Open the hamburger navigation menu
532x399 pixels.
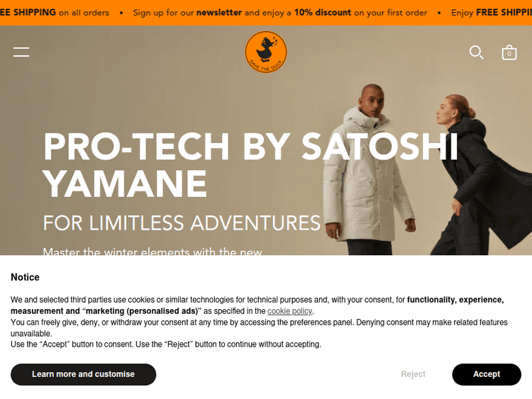[21, 52]
